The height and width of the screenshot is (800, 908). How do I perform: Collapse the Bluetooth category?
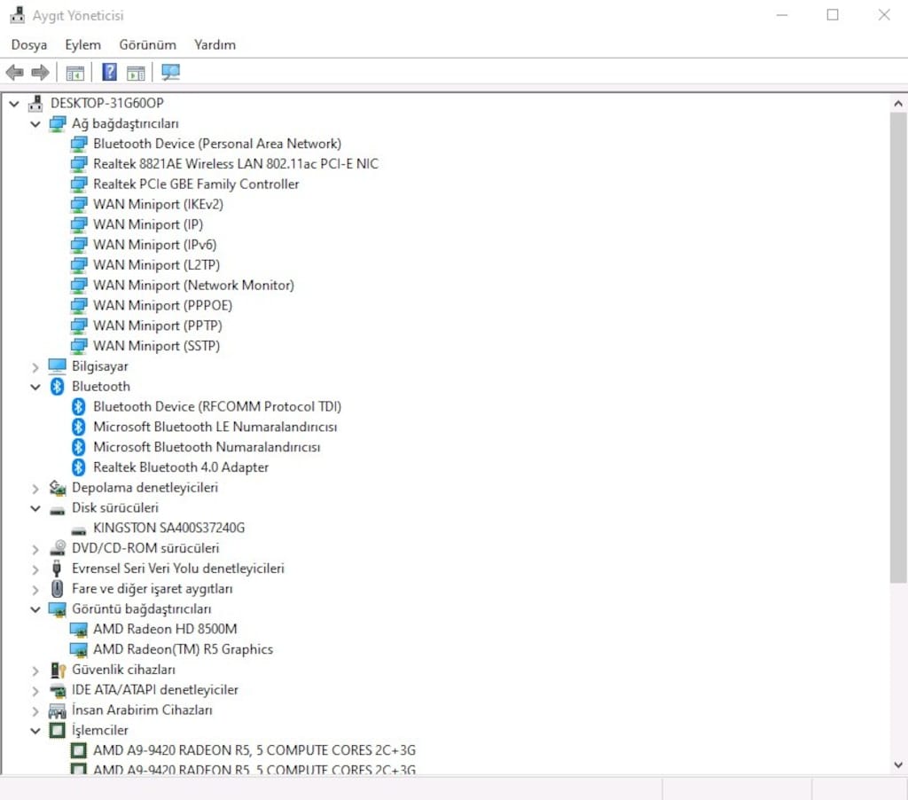pyautogui.click(x=35, y=387)
